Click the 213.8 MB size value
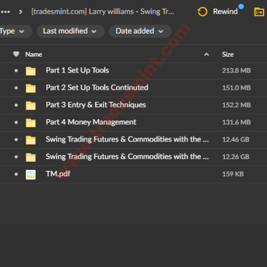Image resolution: width=267 pixels, height=267 pixels. point(237,70)
